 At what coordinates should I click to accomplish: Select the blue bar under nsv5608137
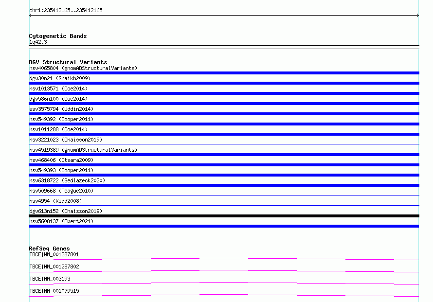(224, 226)
